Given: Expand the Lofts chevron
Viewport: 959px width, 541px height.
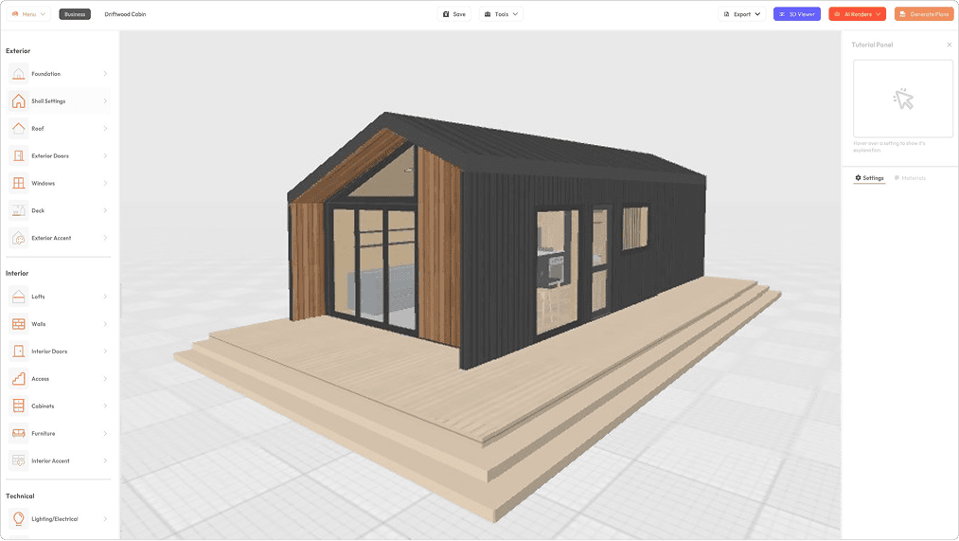Looking at the screenshot, I should [105, 297].
